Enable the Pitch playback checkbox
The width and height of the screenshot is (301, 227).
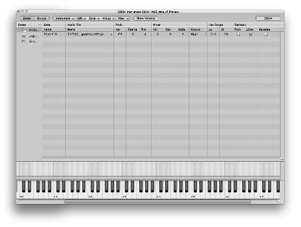pos(238,34)
